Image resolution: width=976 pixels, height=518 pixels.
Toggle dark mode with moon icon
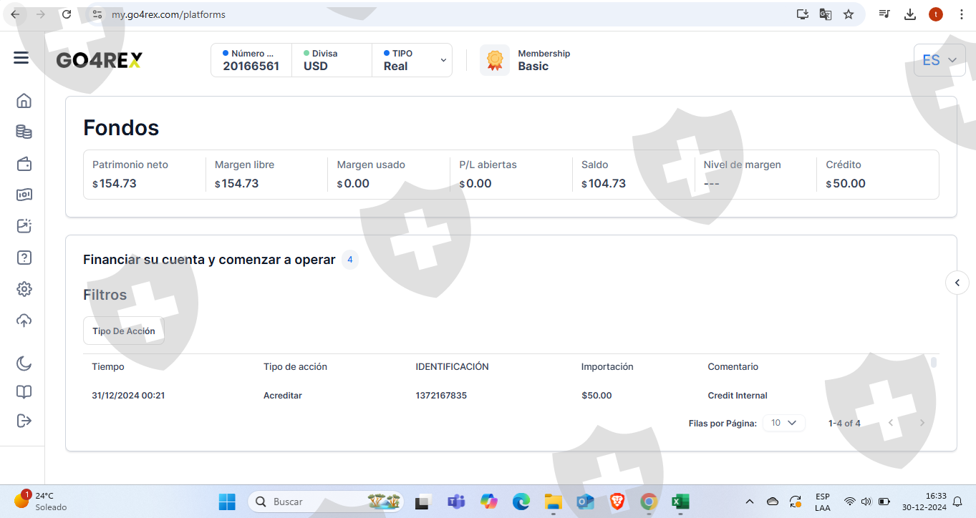24,363
